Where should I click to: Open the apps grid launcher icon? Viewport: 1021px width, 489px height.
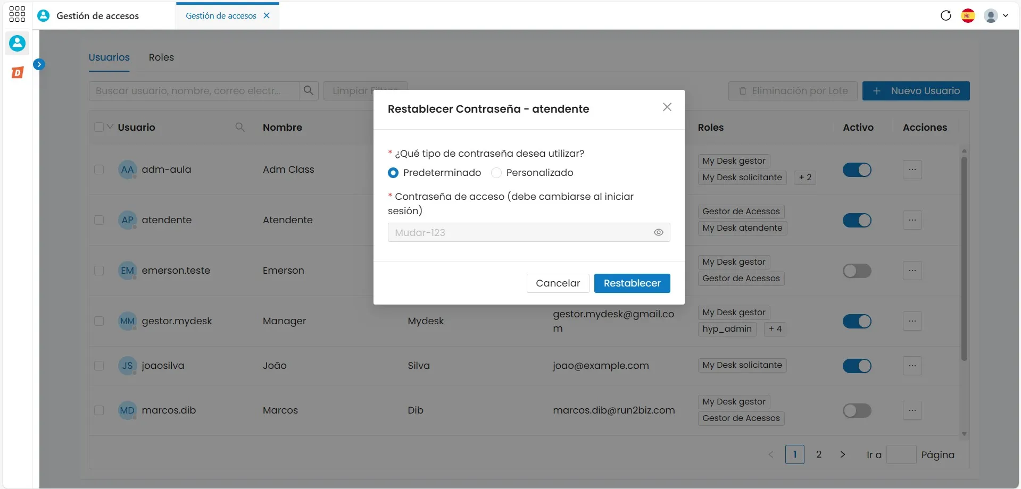pyautogui.click(x=17, y=14)
